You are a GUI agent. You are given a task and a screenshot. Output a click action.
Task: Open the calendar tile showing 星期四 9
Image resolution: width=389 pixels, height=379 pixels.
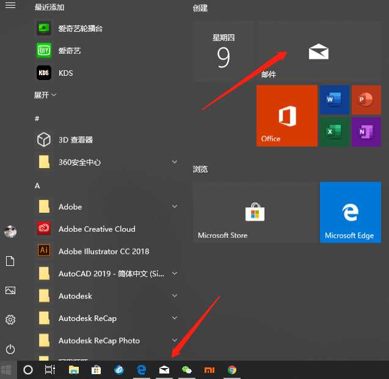(224, 51)
